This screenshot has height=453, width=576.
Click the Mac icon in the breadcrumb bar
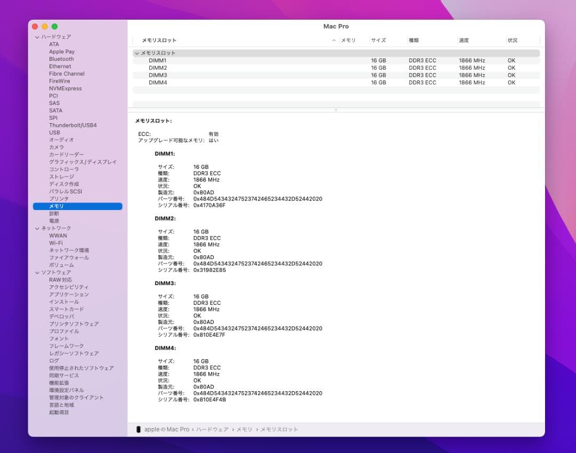(139, 428)
